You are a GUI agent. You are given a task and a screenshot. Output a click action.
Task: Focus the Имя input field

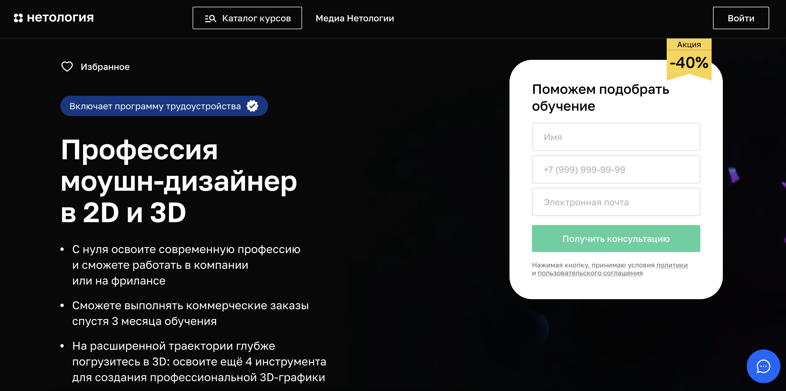[616, 137]
